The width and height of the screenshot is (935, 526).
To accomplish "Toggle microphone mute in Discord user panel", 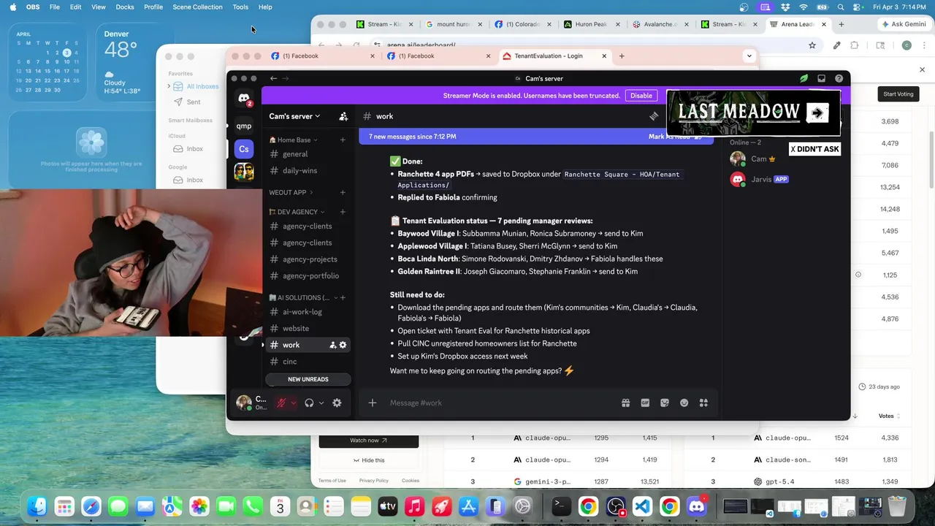I will coord(280,403).
